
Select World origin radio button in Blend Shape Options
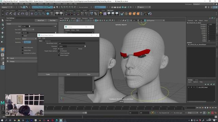pyautogui.click(x=77, y=49)
